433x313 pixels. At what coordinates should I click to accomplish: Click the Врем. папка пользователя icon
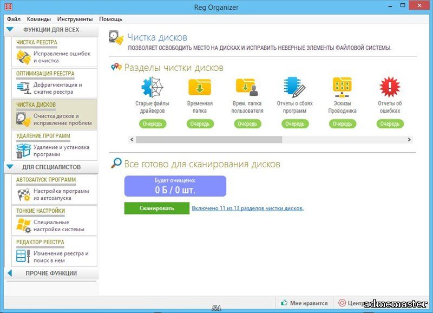point(247,87)
